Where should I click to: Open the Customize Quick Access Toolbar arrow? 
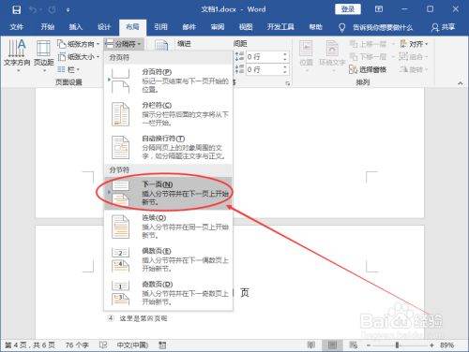tap(68, 10)
